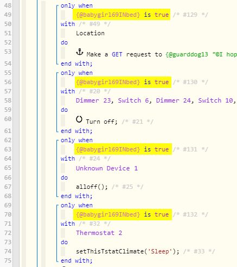Viewport: 237px width, 267px height.
Task: Click the Thermostat 2 device
Action: tap(99, 233)
